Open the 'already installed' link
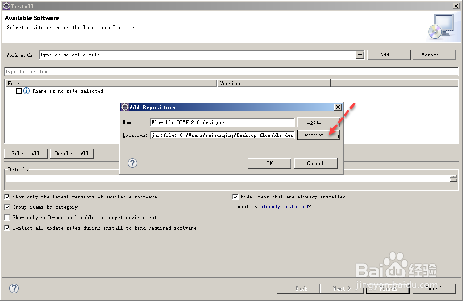 pos(284,207)
